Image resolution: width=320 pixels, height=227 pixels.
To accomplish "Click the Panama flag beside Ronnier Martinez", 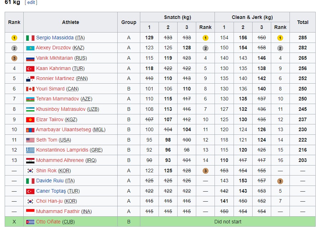I will click(30, 79).
